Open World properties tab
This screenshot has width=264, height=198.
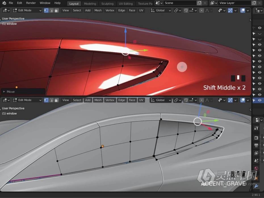click(x=256, y=168)
